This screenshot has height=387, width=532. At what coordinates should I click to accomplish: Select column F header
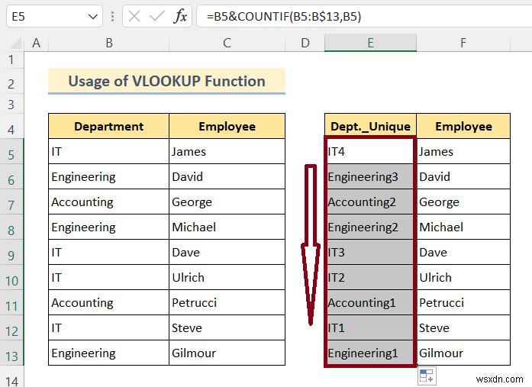pyautogui.click(x=463, y=43)
